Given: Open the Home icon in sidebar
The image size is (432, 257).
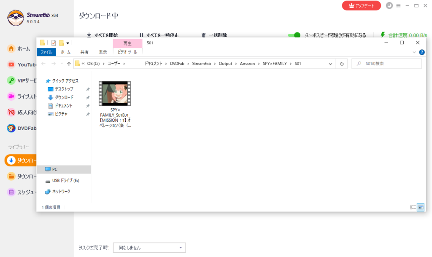Looking at the screenshot, I should click(x=11, y=48).
